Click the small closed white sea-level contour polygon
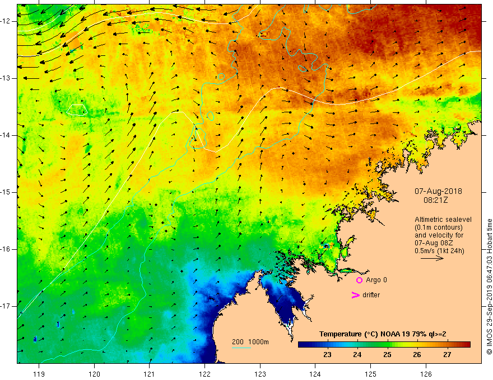Screen dimensions: 493x380 point(77,110)
